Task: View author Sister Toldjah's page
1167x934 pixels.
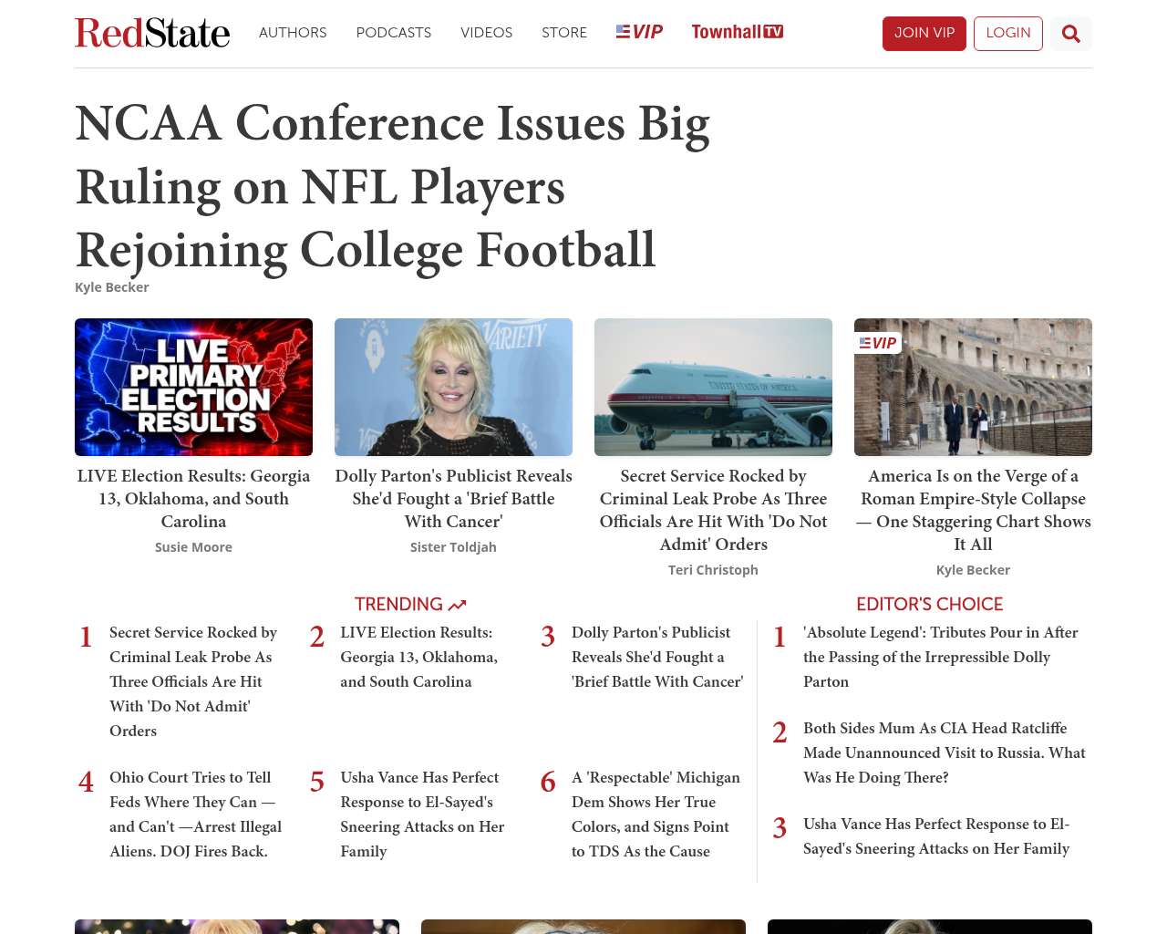Action: (453, 547)
